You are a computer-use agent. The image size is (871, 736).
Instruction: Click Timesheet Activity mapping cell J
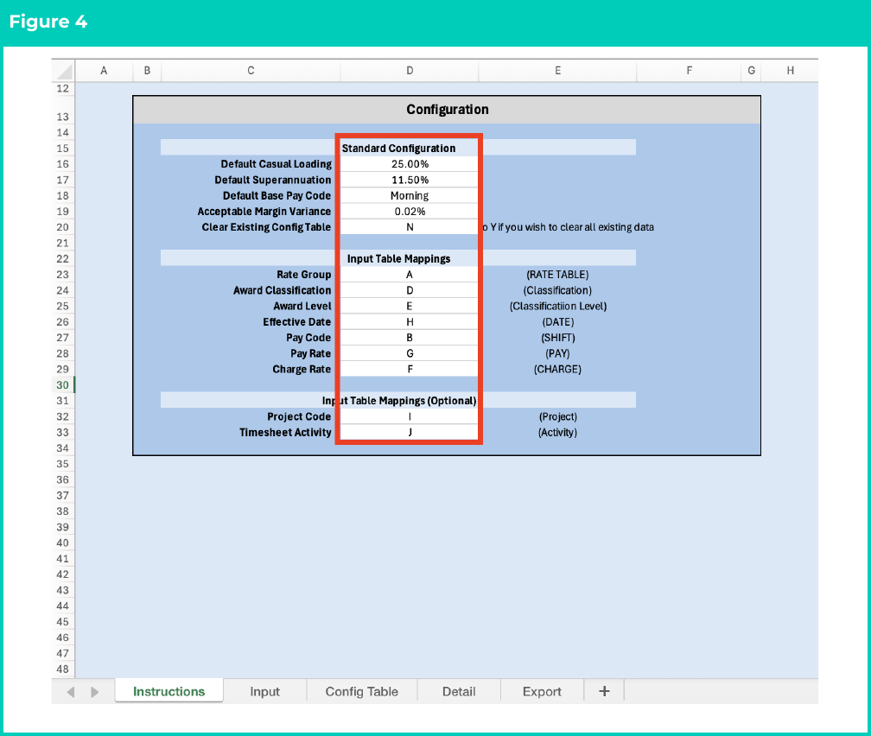tap(410, 432)
